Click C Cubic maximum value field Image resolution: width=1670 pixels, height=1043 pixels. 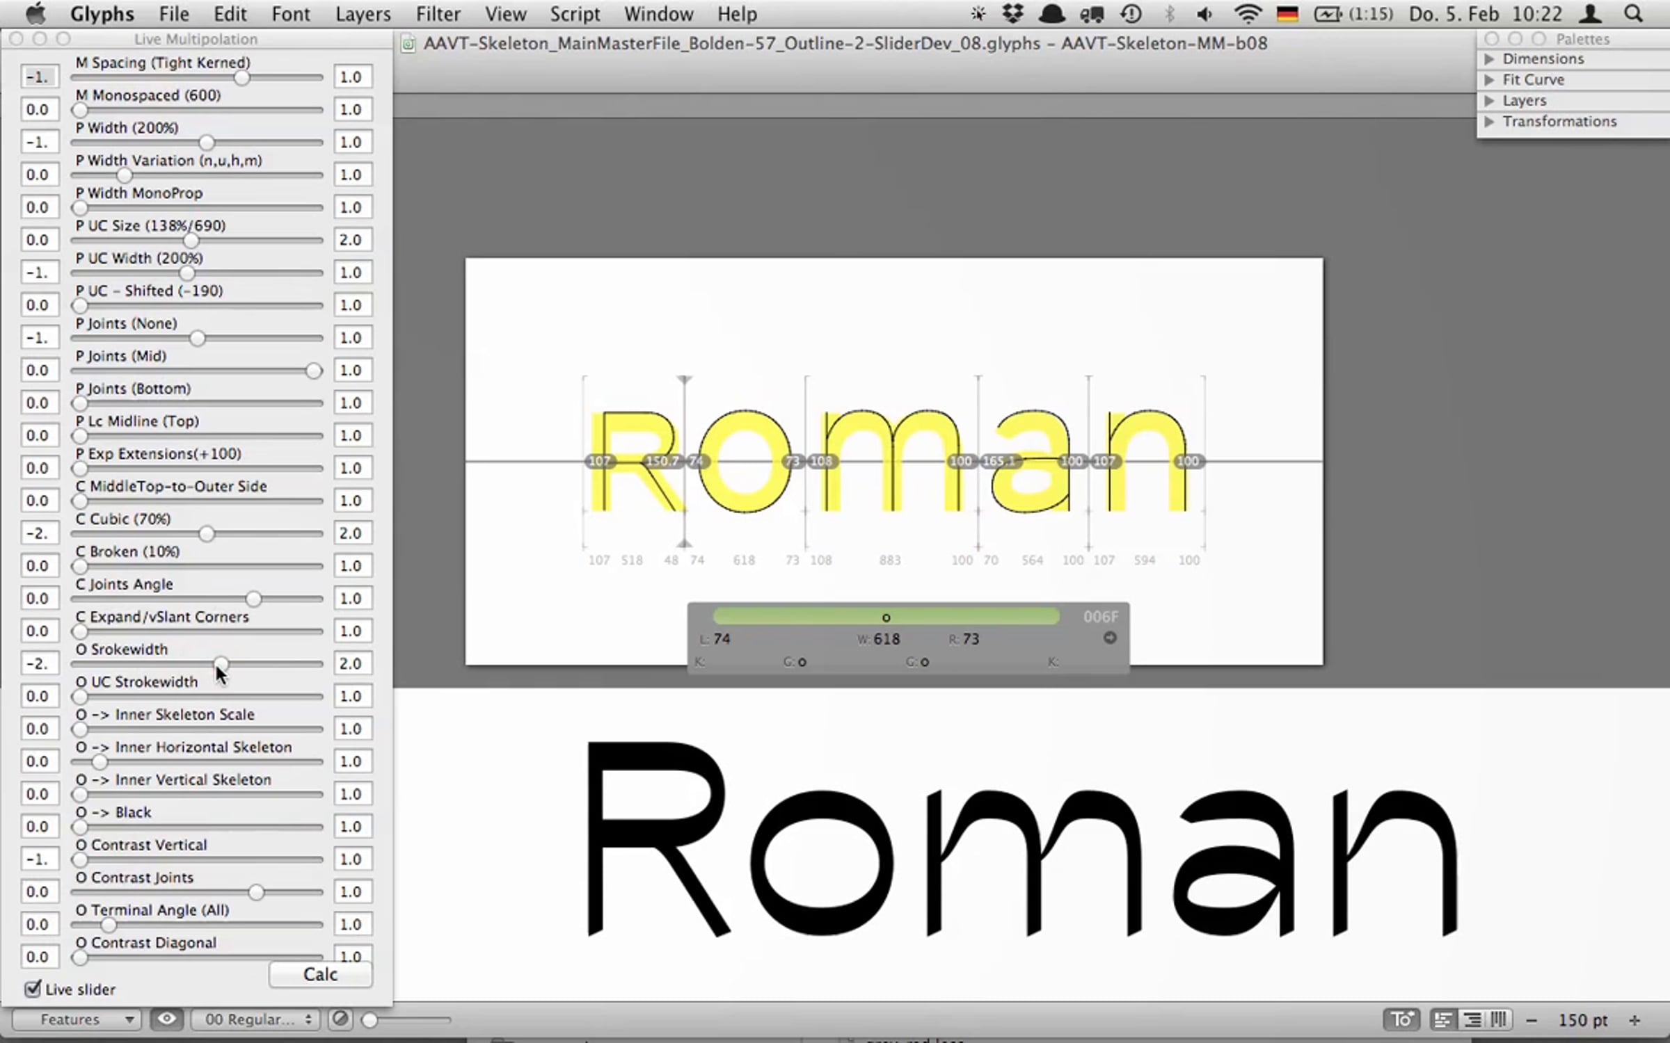(x=352, y=533)
